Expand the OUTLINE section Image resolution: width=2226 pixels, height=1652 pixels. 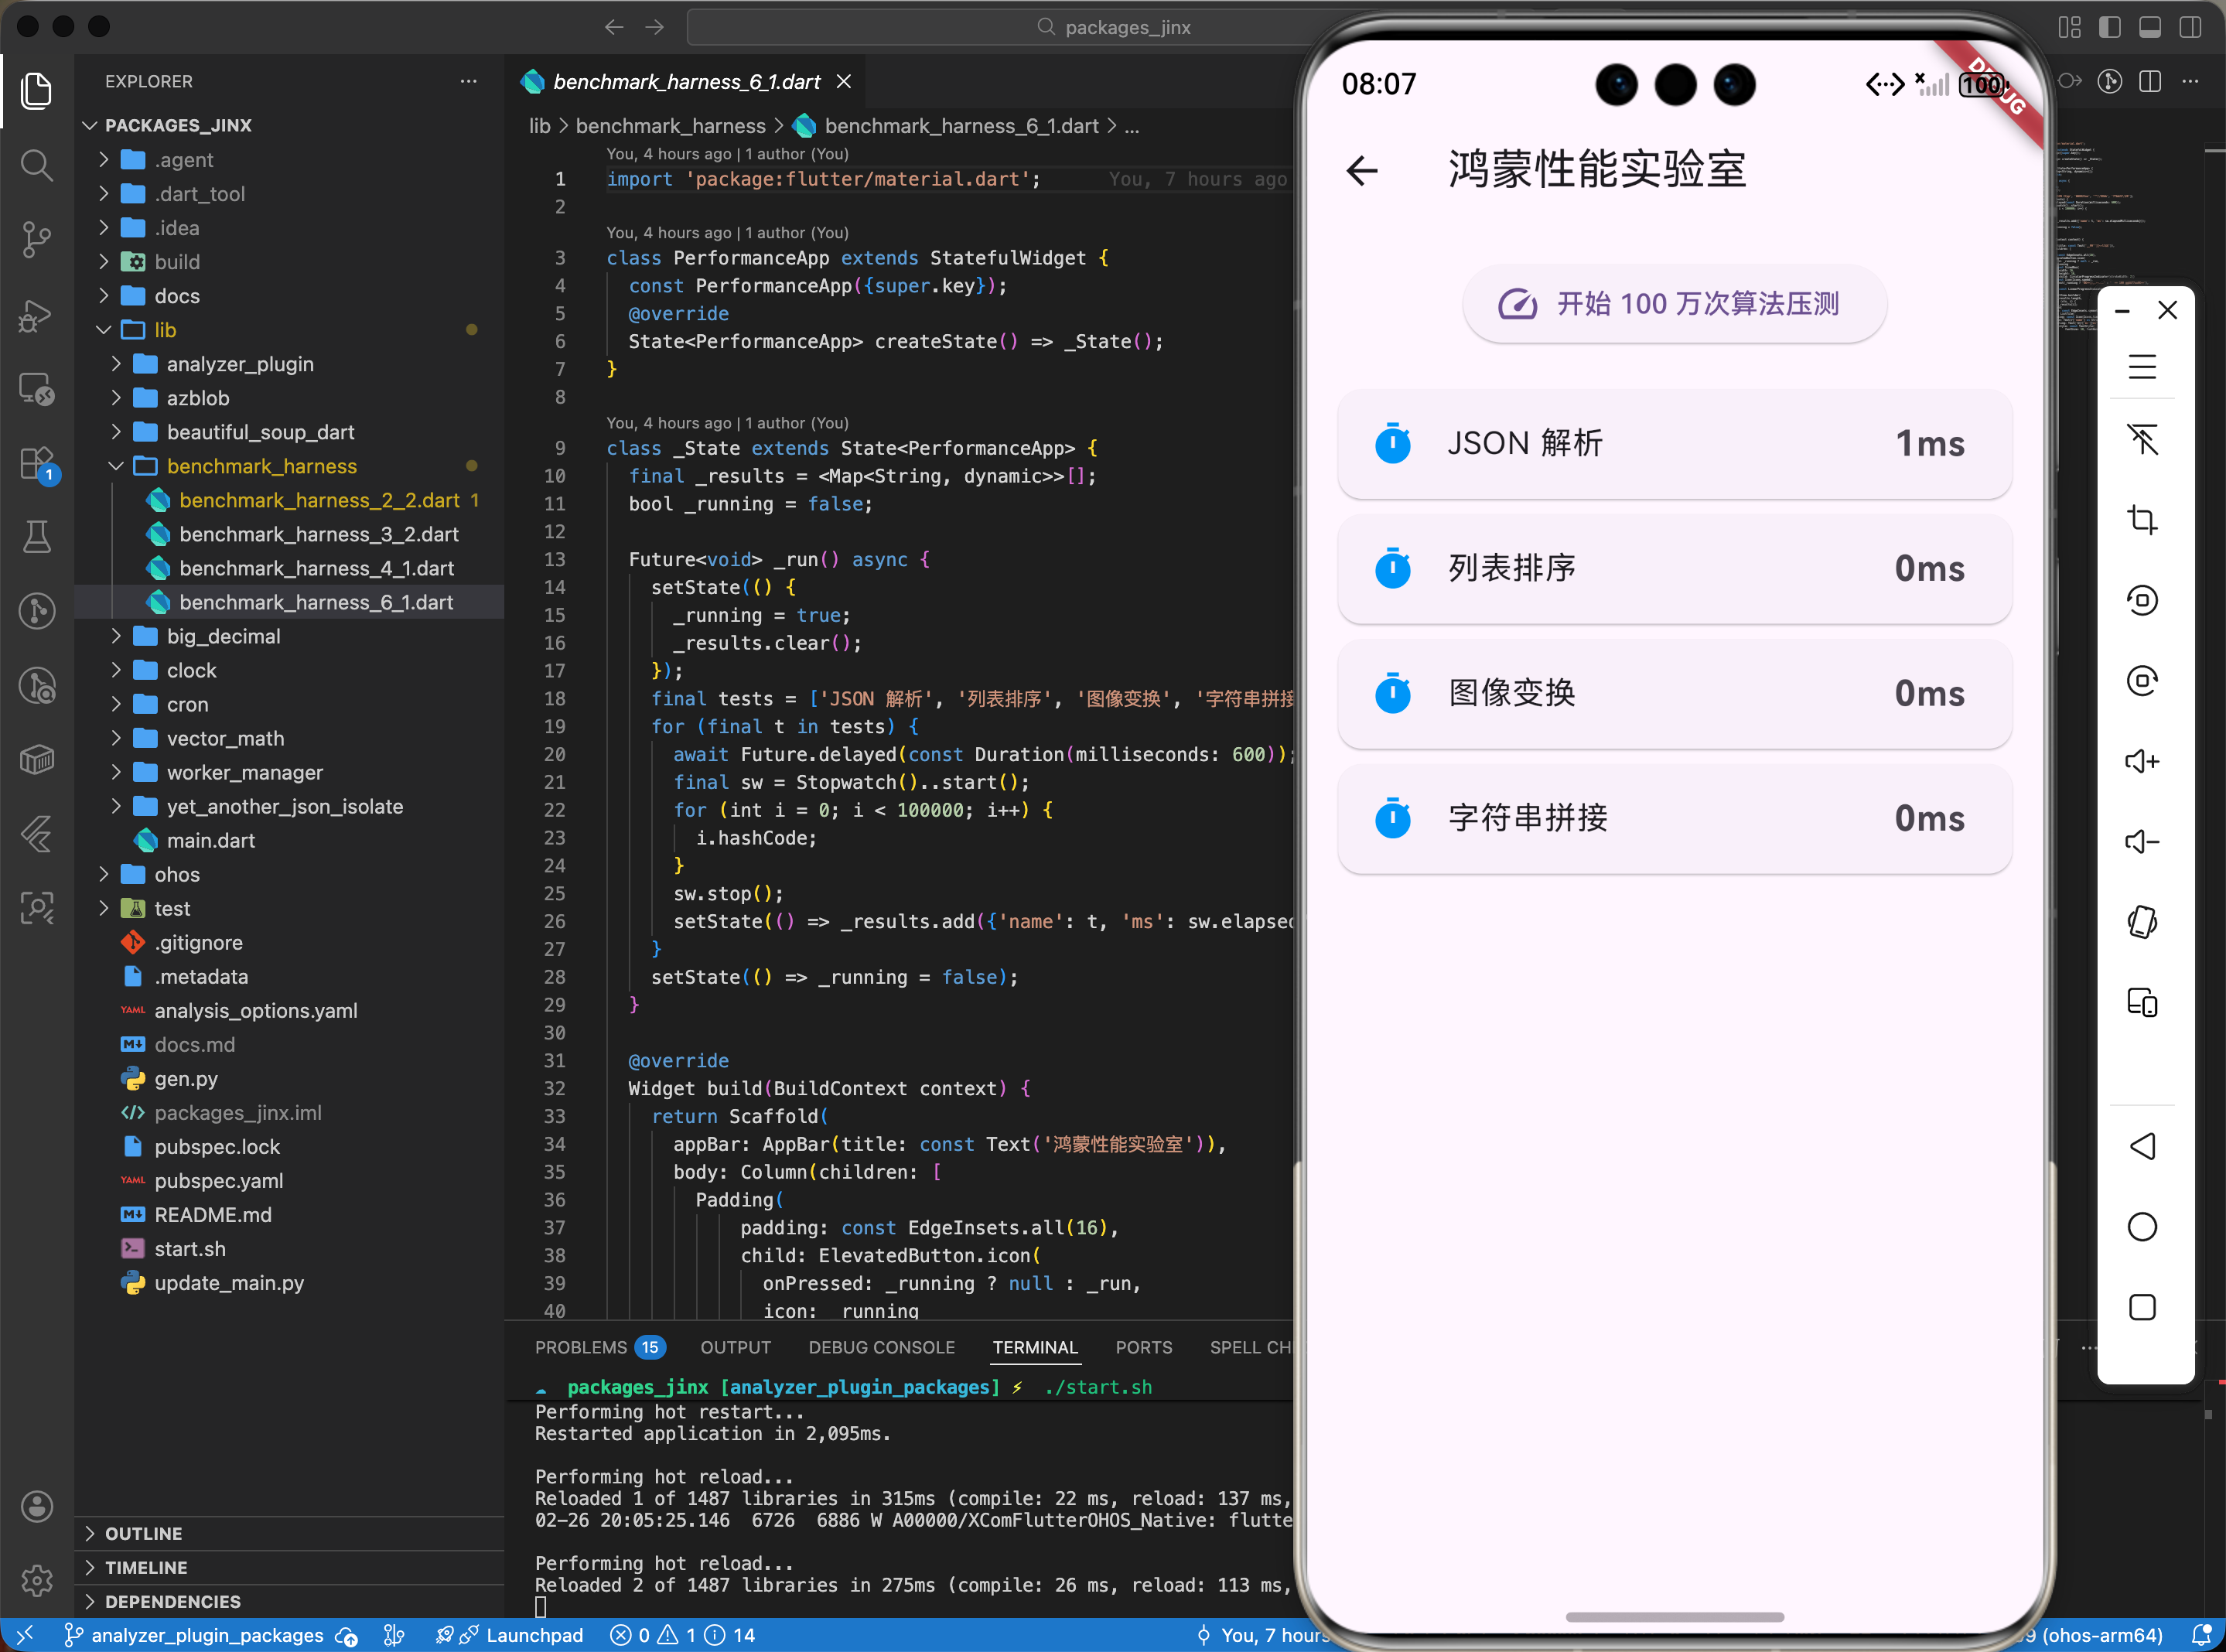(x=143, y=1533)
